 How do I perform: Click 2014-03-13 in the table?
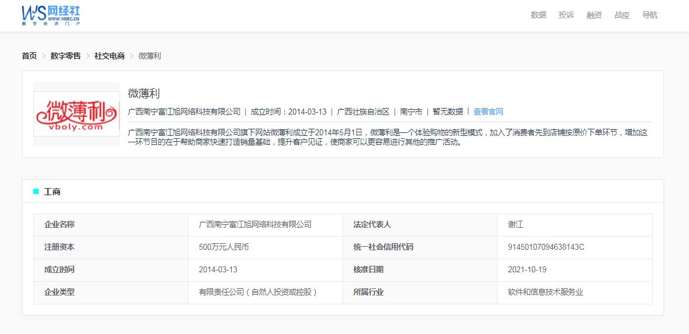218,269
